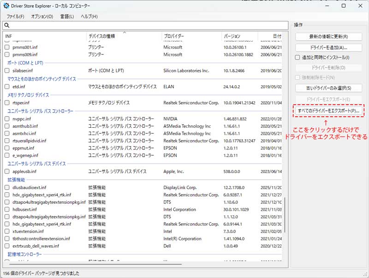This screenshot has width=369, height=278.
Task: Check the appleusb.inf checkbox
Action: (x=7, y=172)
